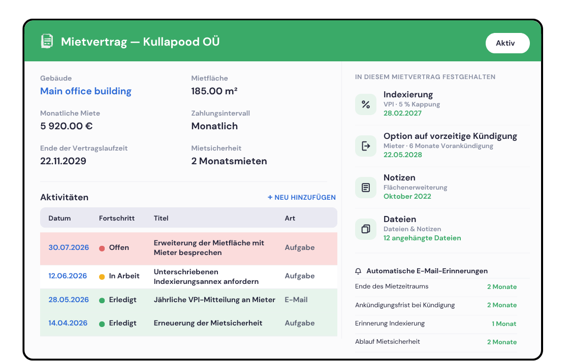The image size is (569, 364).
Task: Click the exit icon for vorzeitige Kündigung
Action: pos(365,146)
